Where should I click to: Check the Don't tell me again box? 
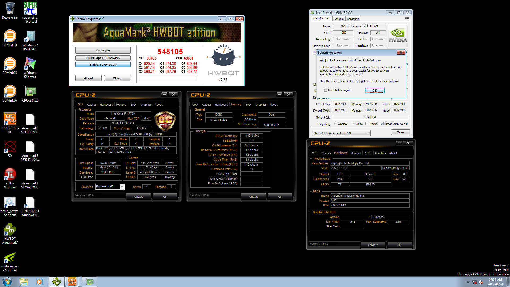coord(325,90)
